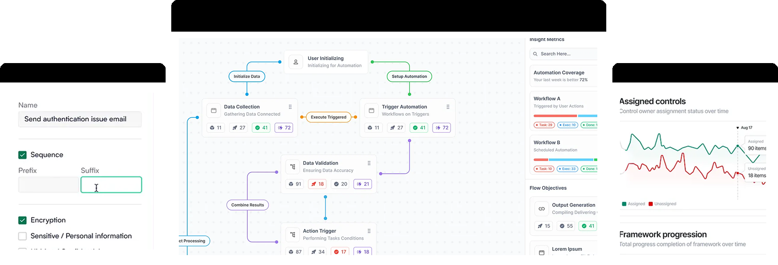Click the Data Collection drag handle dots
778x265 pixels.
[x=290, y=107]
